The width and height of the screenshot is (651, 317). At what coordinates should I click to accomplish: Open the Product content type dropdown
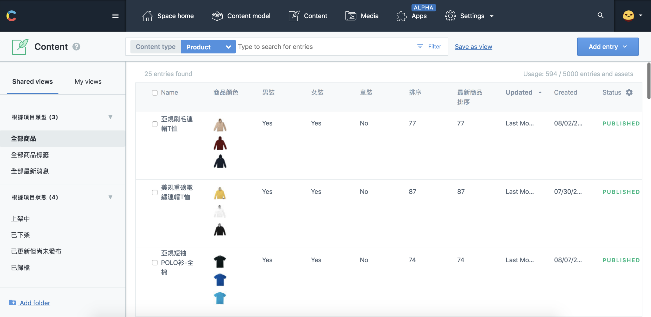click(208, 47)
